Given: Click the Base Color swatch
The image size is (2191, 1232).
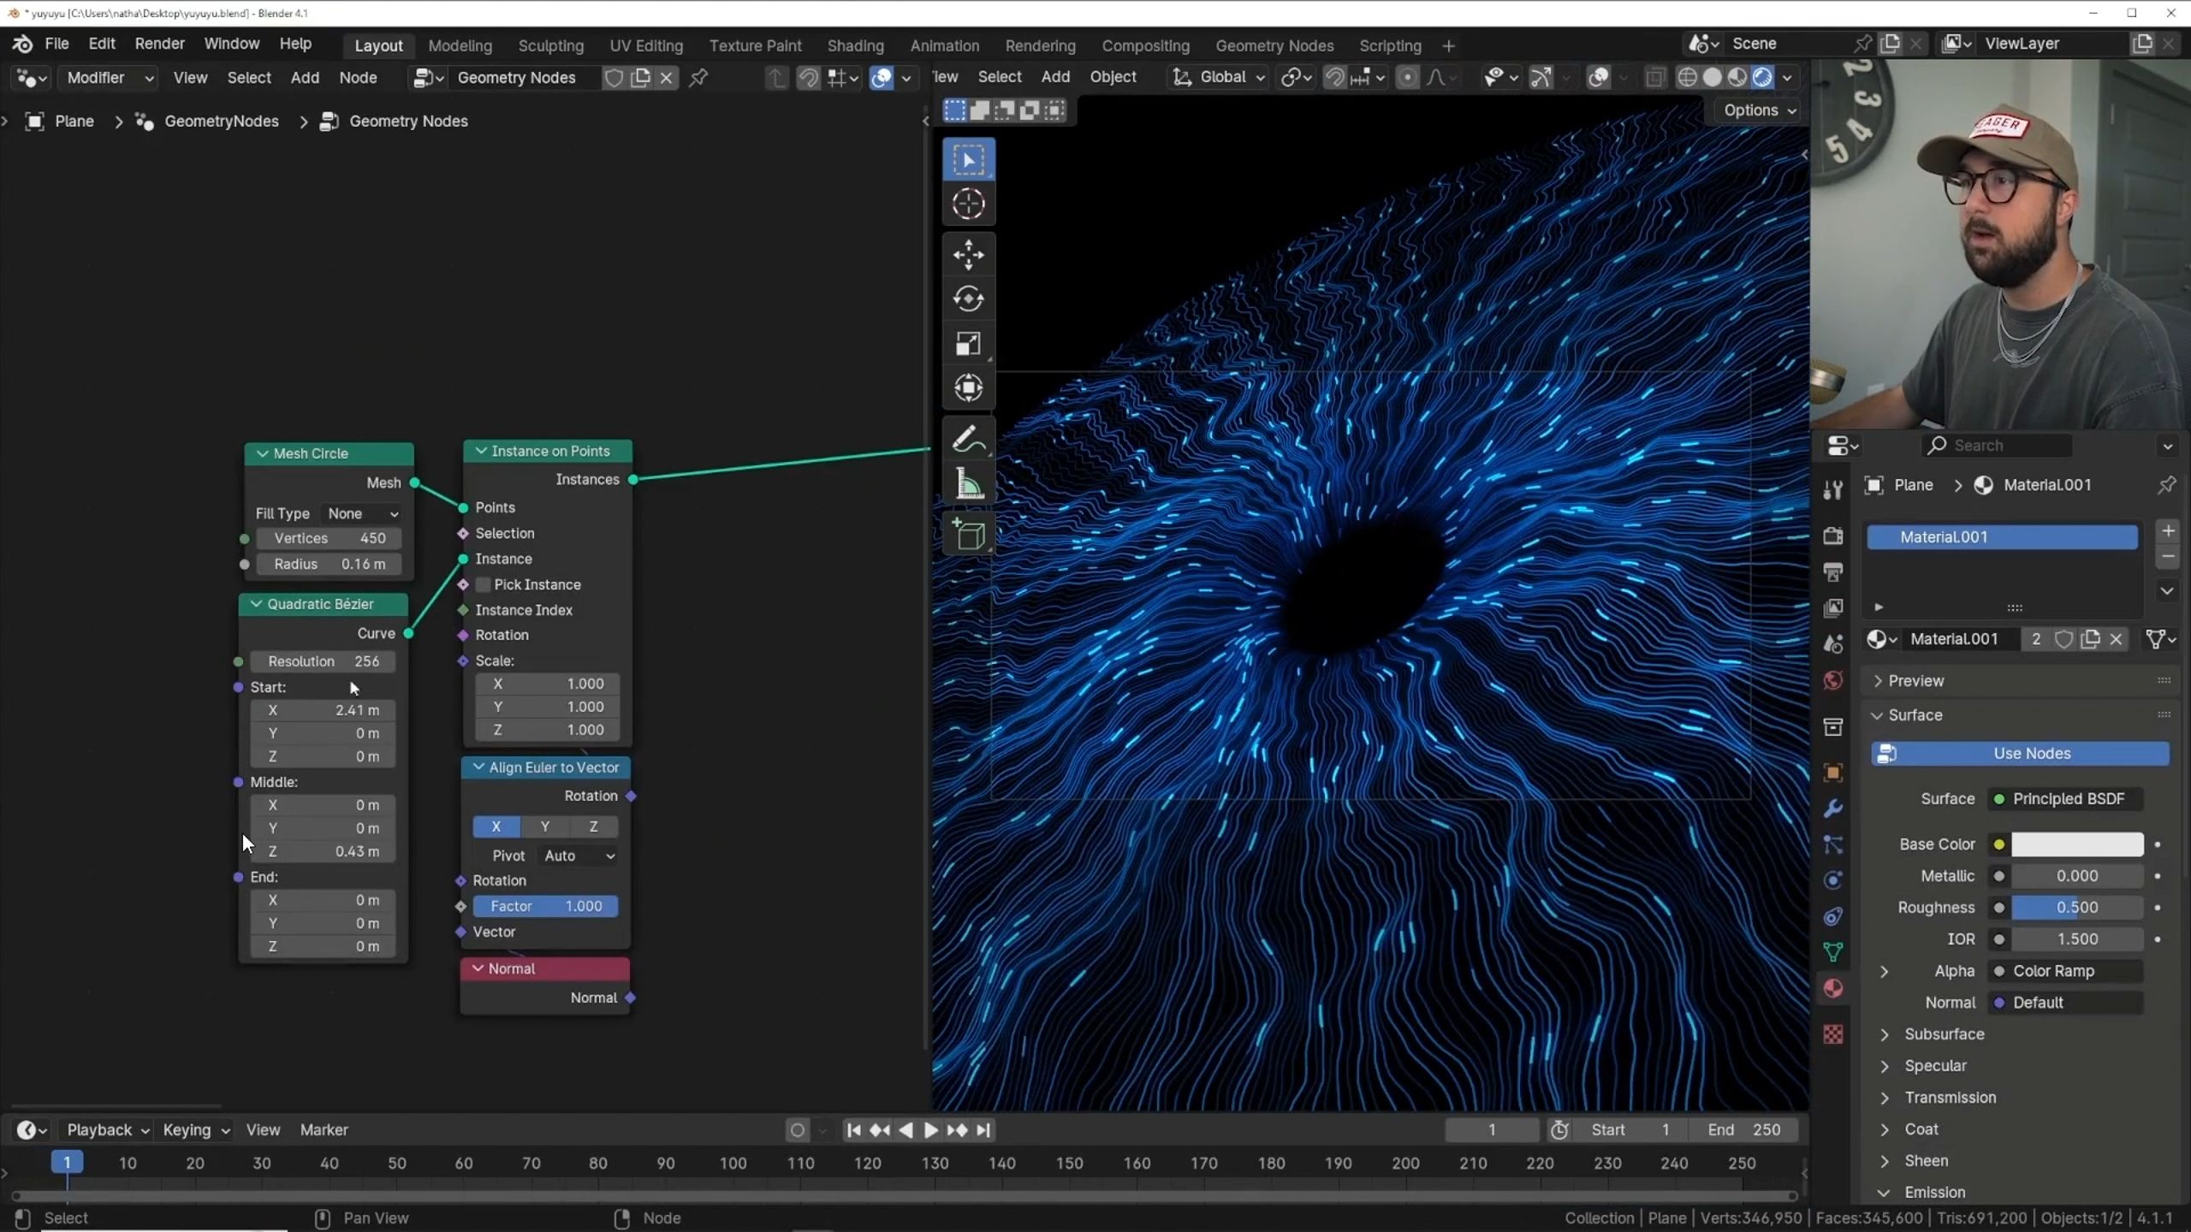Looking at the screenshot, I should point(2077,844).
